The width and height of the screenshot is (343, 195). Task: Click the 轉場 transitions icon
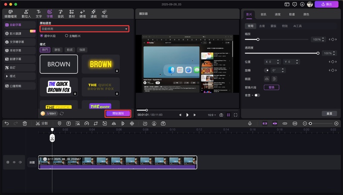click(x=82, y=13)
